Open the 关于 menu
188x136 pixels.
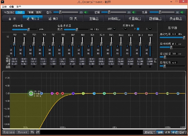coord(19,7)
